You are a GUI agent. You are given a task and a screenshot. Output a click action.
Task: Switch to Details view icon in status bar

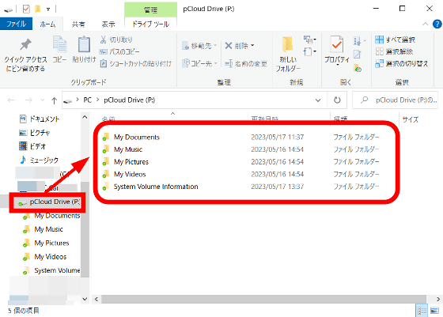pyautogui.click(x=422, y=311)
